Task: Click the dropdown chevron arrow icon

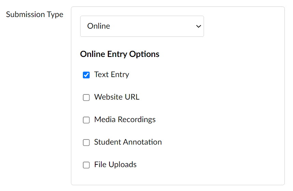Action: point(199,26)
